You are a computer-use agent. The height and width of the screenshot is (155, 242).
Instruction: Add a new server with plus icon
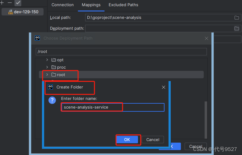[x=2, y=2]
